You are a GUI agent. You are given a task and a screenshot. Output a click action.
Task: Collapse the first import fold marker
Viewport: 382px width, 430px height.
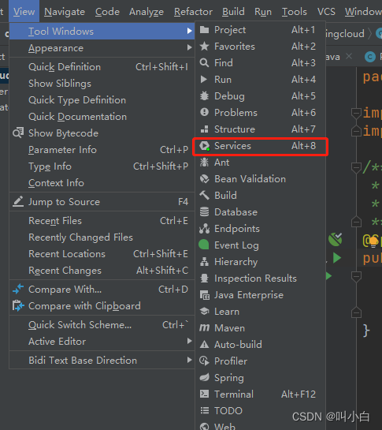click(x=356, y=114)
